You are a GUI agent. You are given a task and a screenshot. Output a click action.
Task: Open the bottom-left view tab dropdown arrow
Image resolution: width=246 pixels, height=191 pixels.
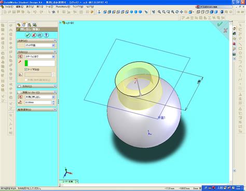click(77, 182)
